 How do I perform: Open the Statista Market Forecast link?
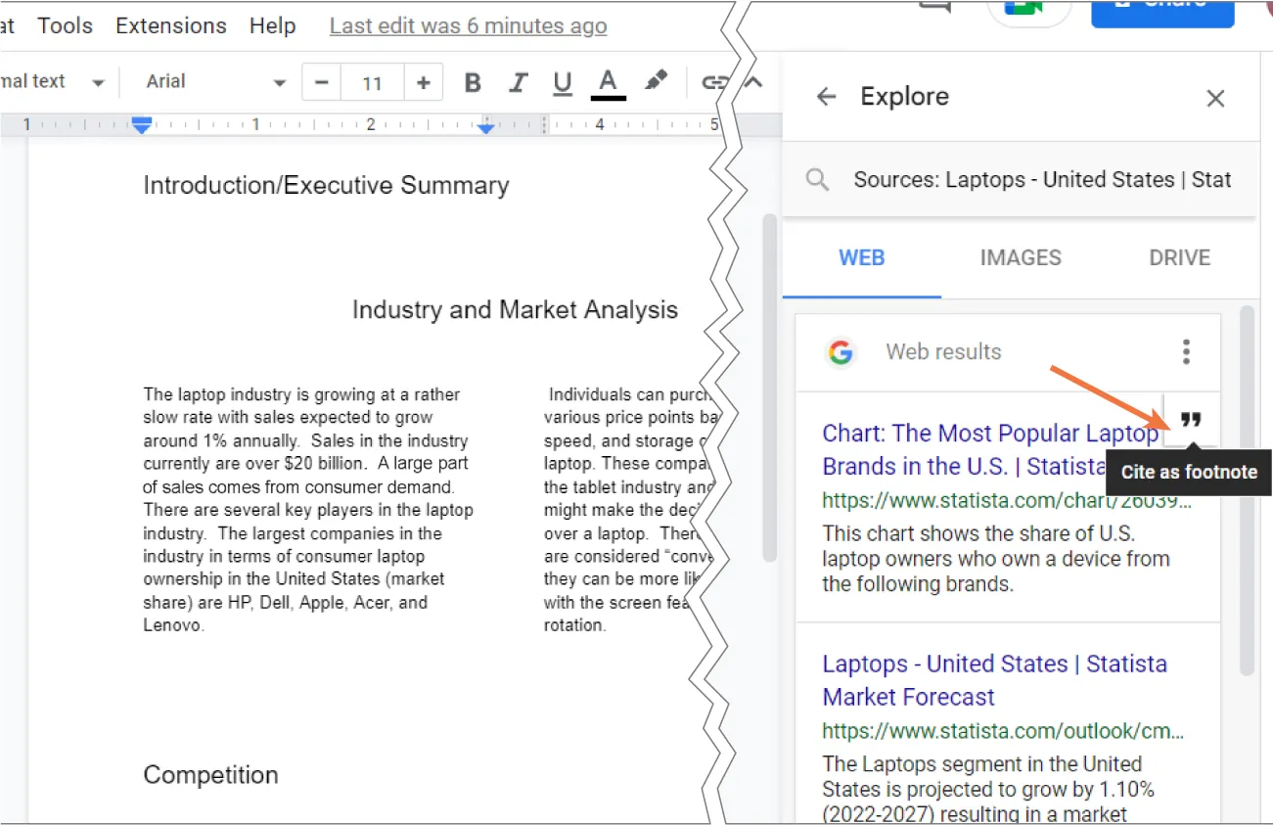tap(993, 679)
